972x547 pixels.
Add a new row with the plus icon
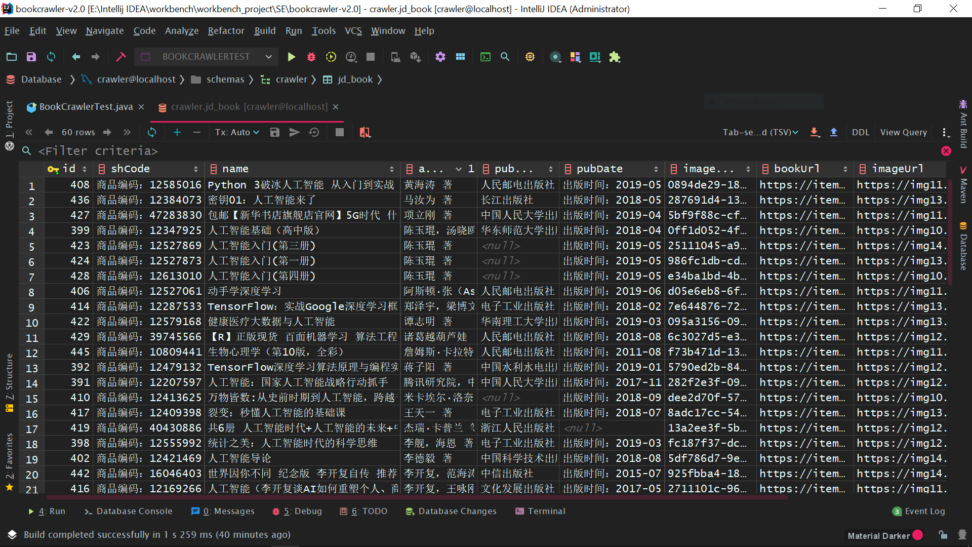tap(177, 132)
